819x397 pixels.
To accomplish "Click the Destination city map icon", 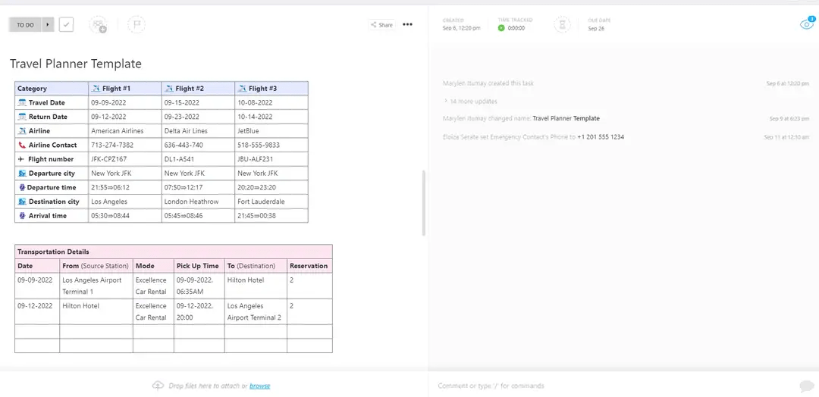I will pos(22,202).
